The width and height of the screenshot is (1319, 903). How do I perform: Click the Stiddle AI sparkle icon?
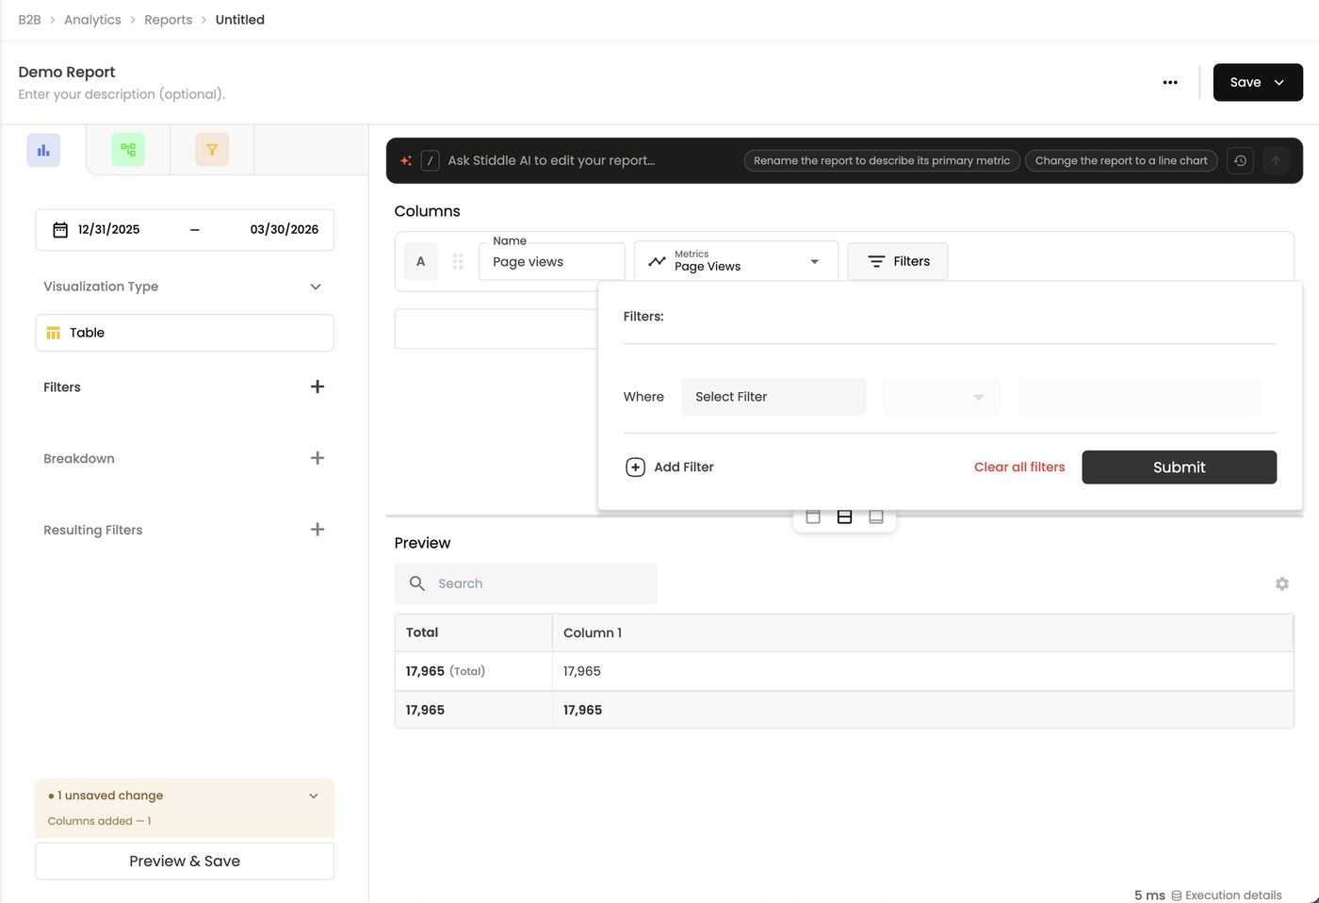click(x=406, y=161)
